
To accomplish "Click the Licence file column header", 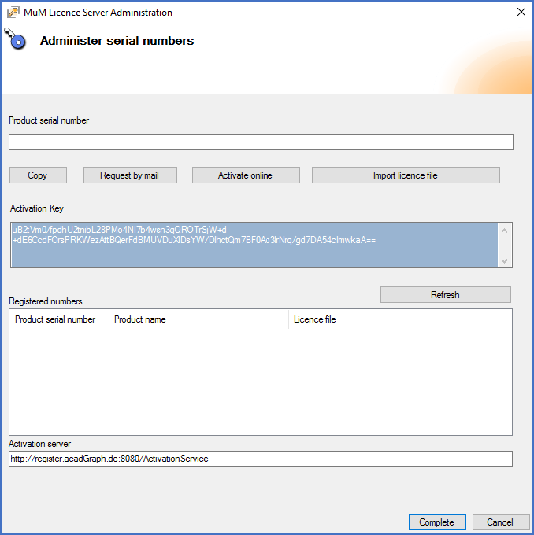I will 400,319.
